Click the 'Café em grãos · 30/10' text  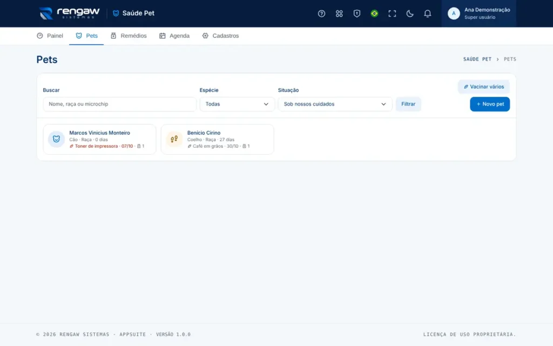coord(215,146)
